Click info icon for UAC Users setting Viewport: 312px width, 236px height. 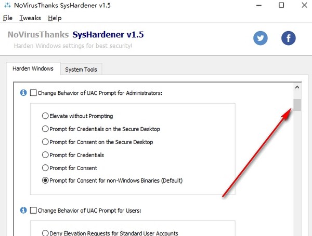pos(23,210)
